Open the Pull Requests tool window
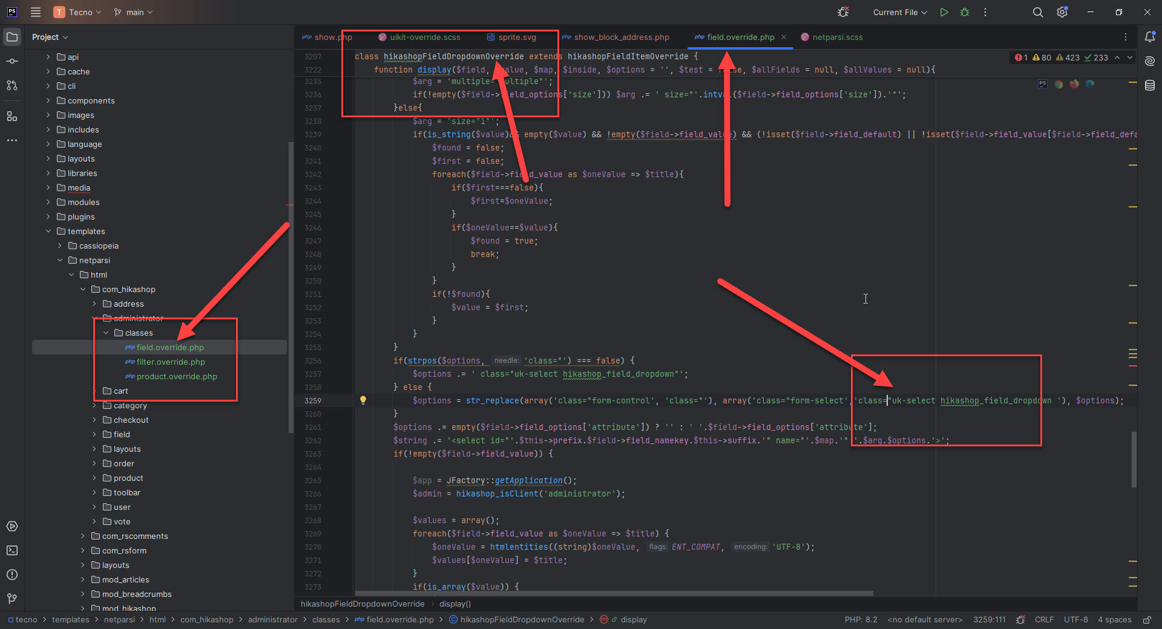Viewport: 1162px width, 629px height. click(12, 85)
